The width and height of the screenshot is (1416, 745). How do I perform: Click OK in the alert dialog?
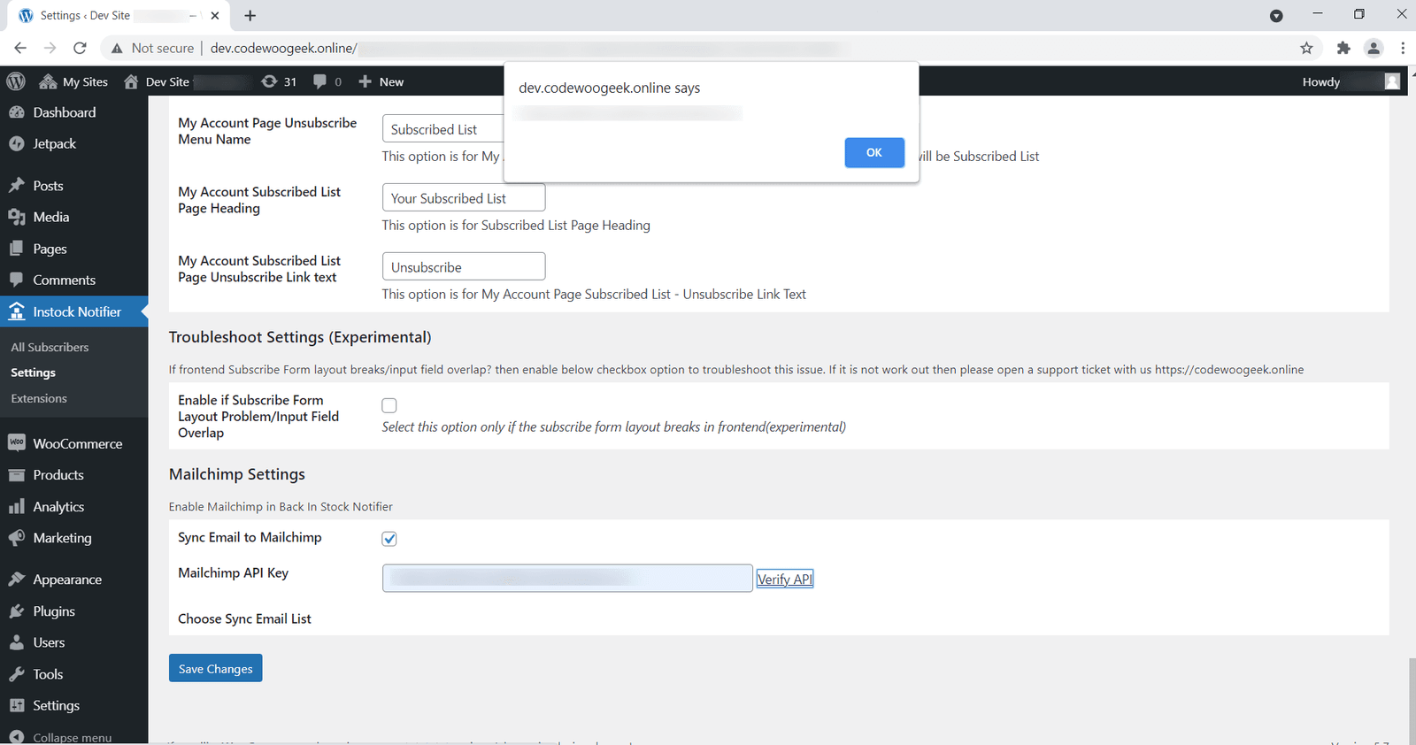[874, 152]
